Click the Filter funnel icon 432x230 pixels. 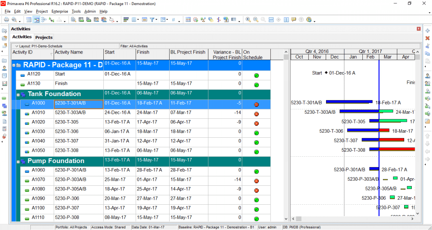pos(152,19)
